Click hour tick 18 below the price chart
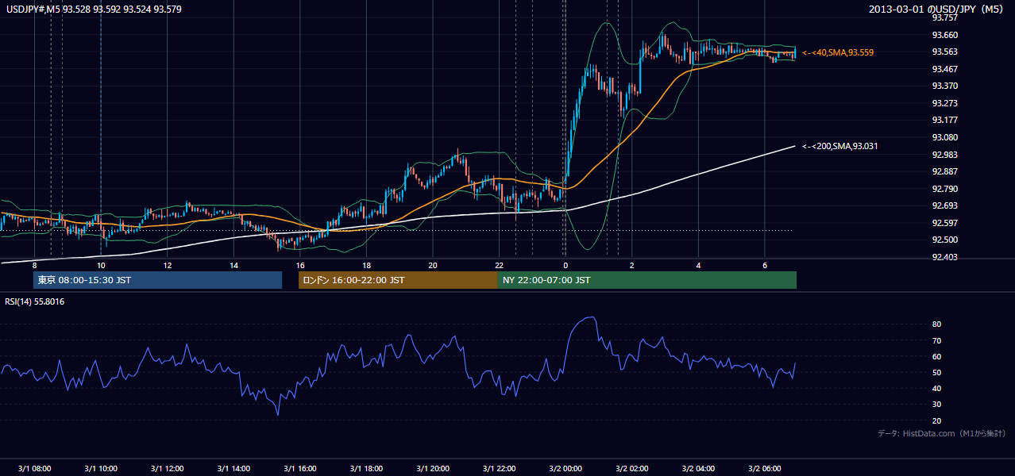 pyautogui.click(x=366, y=265)
